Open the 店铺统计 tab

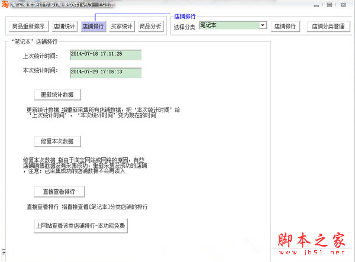(64, 27)
